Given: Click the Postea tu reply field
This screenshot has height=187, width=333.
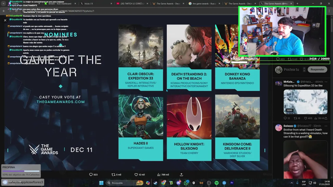Looking at the screenshot, I should tap(291, 69).
